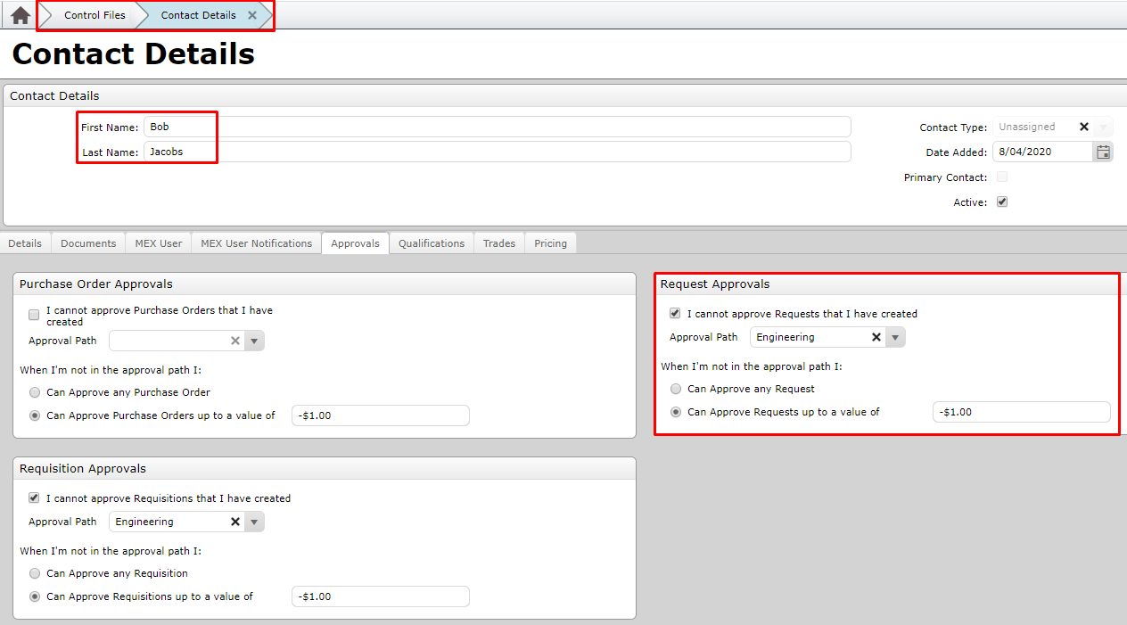Image resolution: width=1127 pixels, height=625 pixels.
Task: Select 'Can Approve any Request' option
Action: pyautogui.click(x=676, y=389)
